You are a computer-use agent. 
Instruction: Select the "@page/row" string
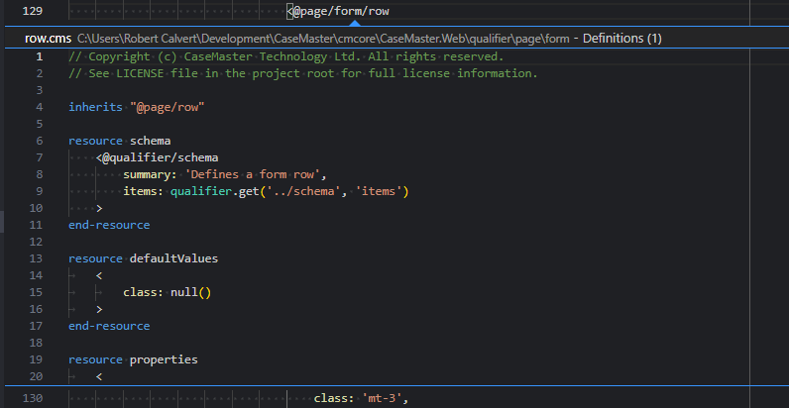pos(168,107)
